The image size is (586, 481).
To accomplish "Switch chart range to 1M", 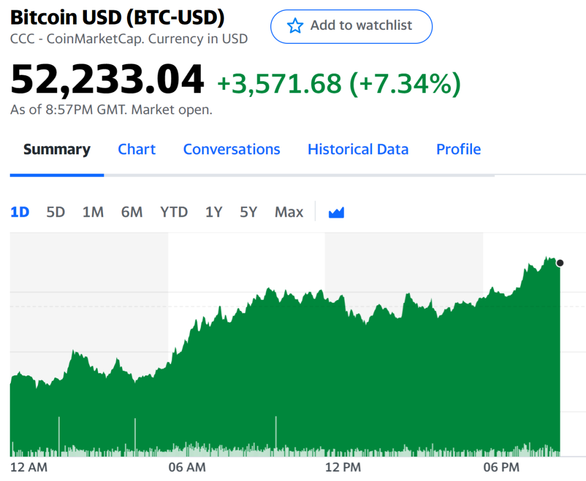I will point(93,212).
